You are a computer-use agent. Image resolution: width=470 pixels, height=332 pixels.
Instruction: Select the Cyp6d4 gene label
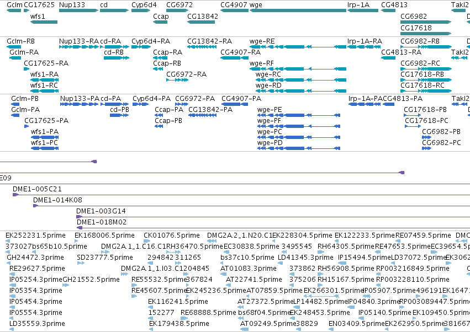[144, 5]
